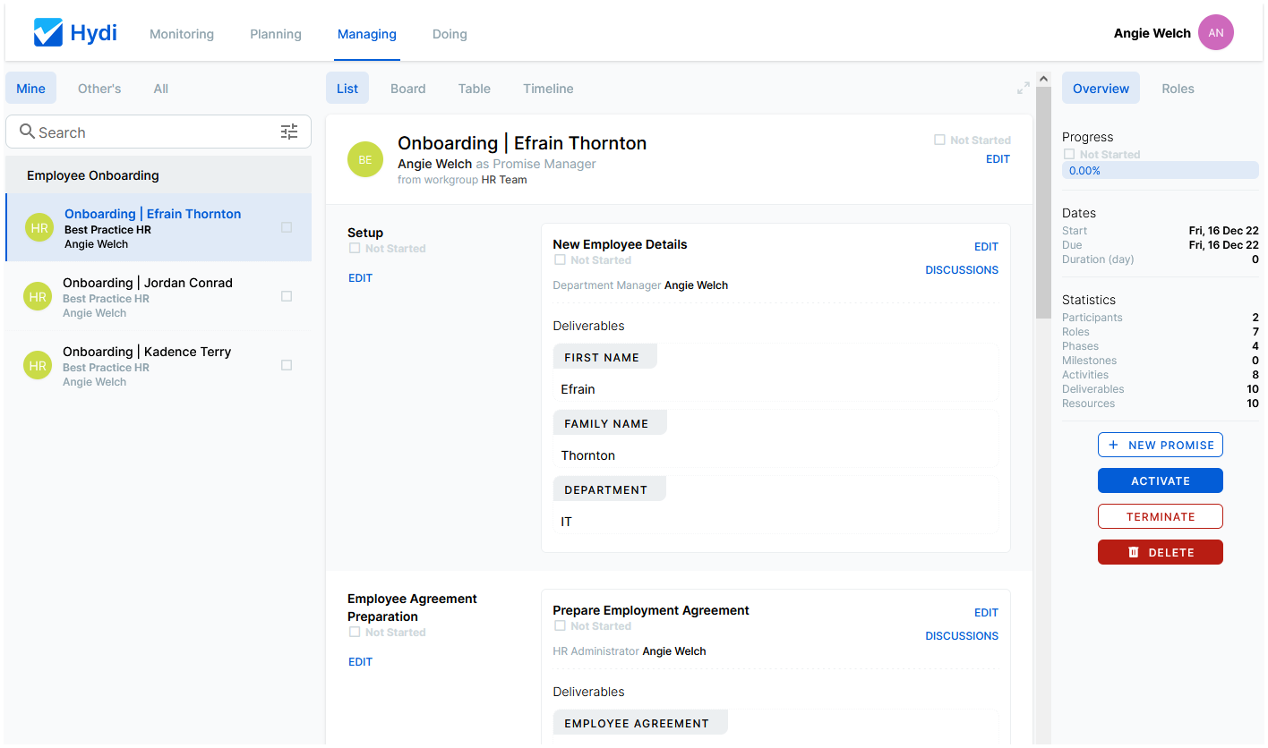The height and width of the screenshot is (748, 1268).
Task: Expand view to fullscreen icon
Action: [1024, 88]
